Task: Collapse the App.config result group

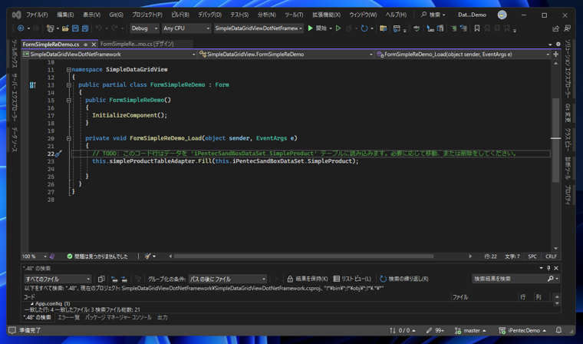Action: point(31,304)
